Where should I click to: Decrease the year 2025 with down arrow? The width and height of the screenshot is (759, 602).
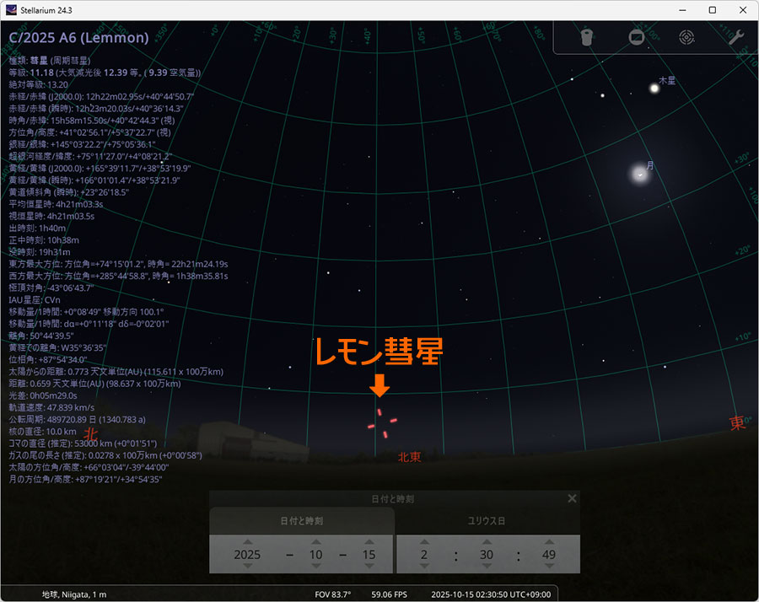[247, 567]
